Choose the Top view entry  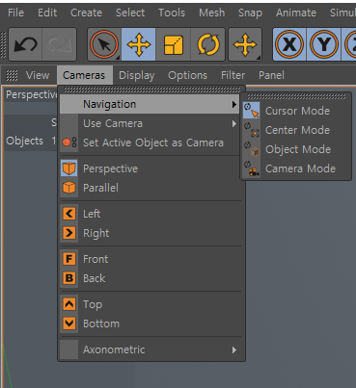[93, 304]
